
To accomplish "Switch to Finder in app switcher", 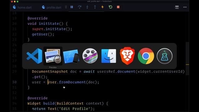I will (x=109, y=56).
